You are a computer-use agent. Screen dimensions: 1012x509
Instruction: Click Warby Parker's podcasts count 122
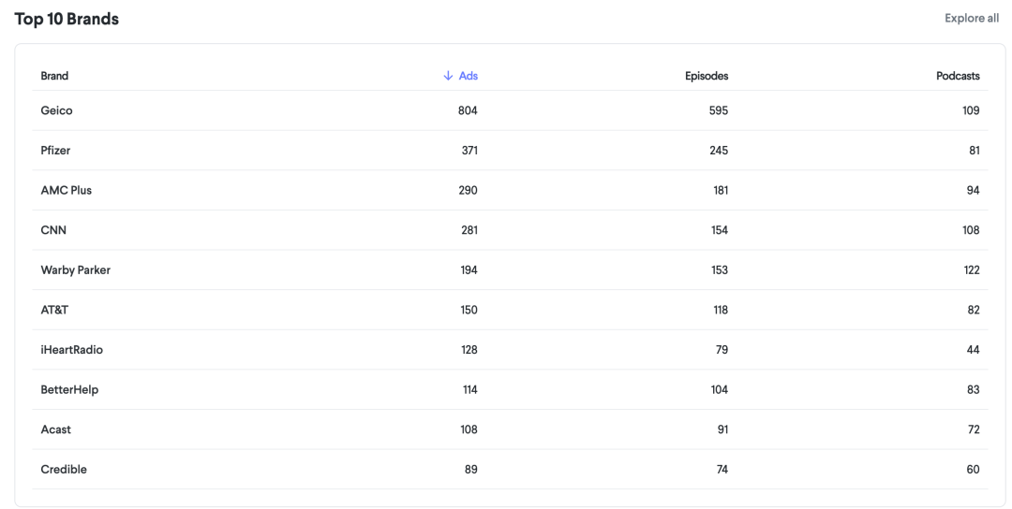tap(972, 270)
